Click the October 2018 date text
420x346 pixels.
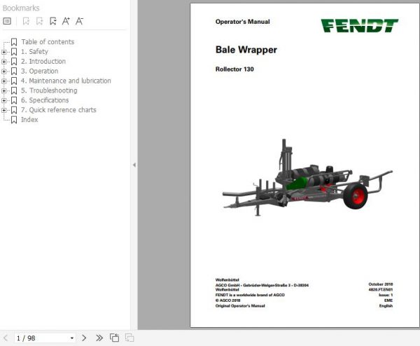point(381,284)
